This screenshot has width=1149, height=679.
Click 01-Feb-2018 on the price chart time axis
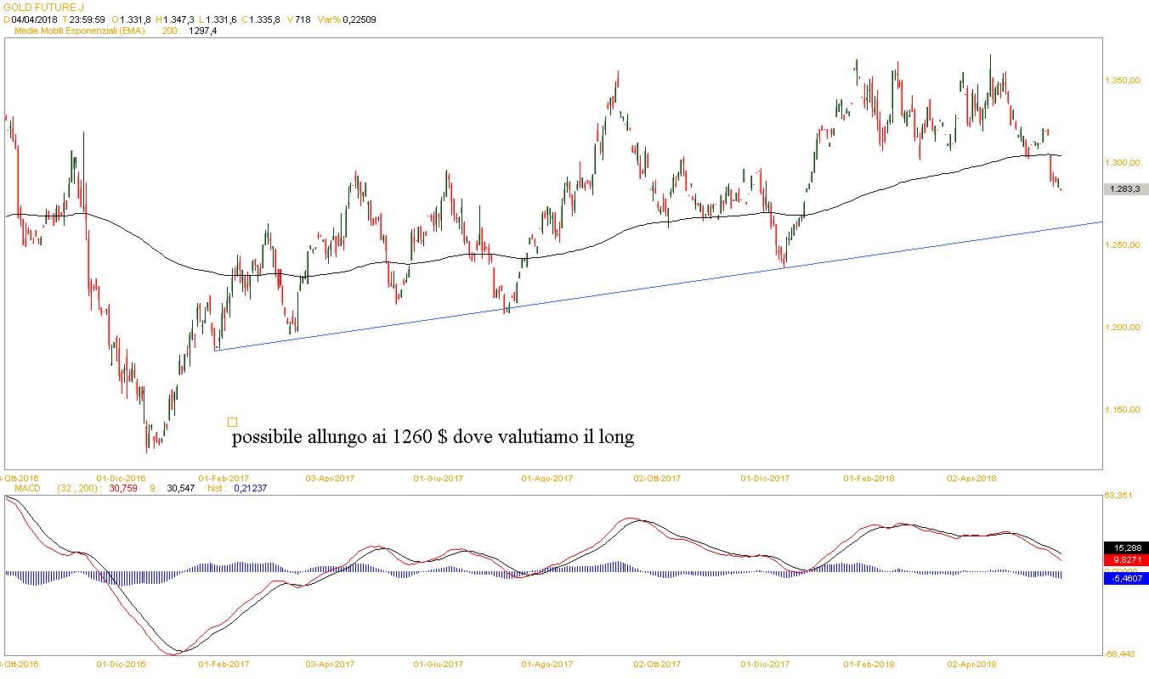click(868, 478)
